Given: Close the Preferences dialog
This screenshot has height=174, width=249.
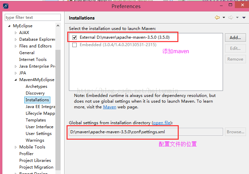Looking at the screenshot, I should coord(242,5).
